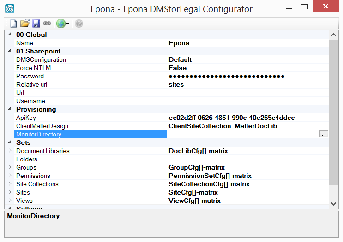
Task: Select the Password property label
Action: tap(30, 76)
